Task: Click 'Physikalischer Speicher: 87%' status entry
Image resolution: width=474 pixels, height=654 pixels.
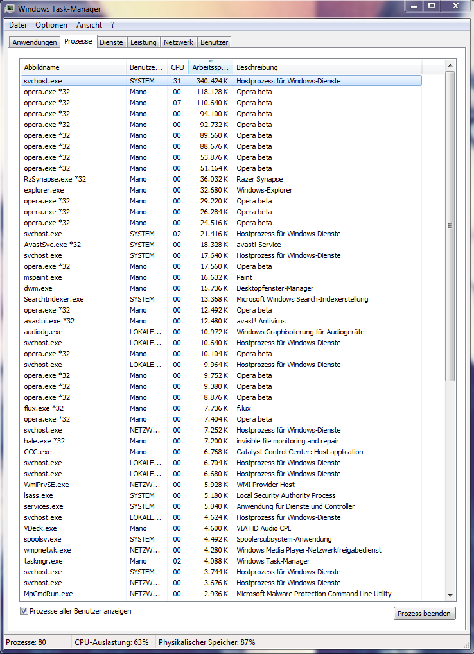Action: (207, 642)
